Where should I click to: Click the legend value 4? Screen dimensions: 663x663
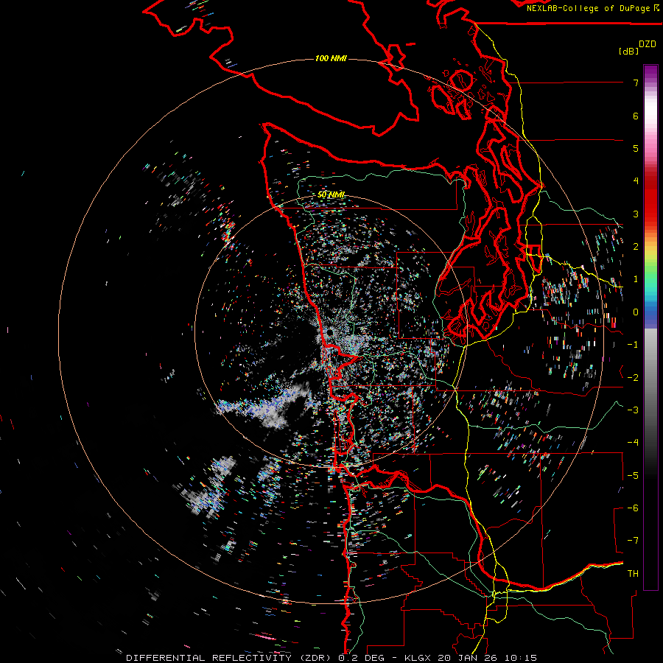[636, 181]
